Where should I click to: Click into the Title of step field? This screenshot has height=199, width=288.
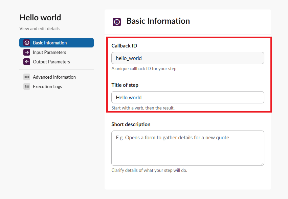tap(187, 97)
